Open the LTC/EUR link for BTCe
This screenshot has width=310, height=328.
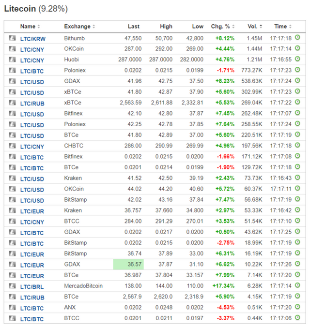coord(32,276)
